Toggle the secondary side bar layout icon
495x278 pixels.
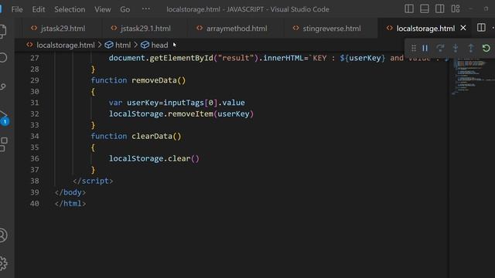coord(440,8)
